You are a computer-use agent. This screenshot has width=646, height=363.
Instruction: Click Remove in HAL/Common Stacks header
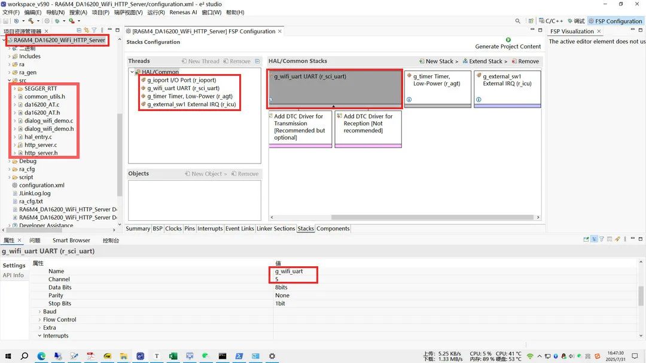pyautogui.click(x=525, y=61)
